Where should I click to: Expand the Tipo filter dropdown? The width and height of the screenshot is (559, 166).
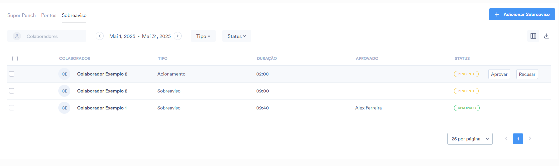point(203,36)
